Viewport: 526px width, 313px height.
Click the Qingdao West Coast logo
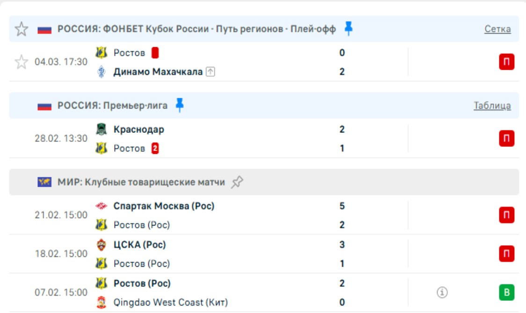101,302
